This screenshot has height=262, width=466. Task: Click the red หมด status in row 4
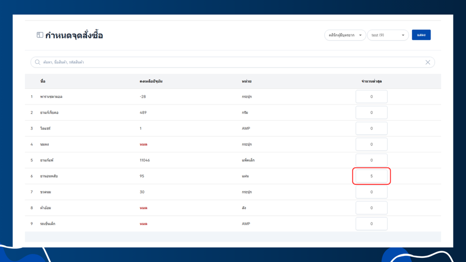(x=143, y=144)
